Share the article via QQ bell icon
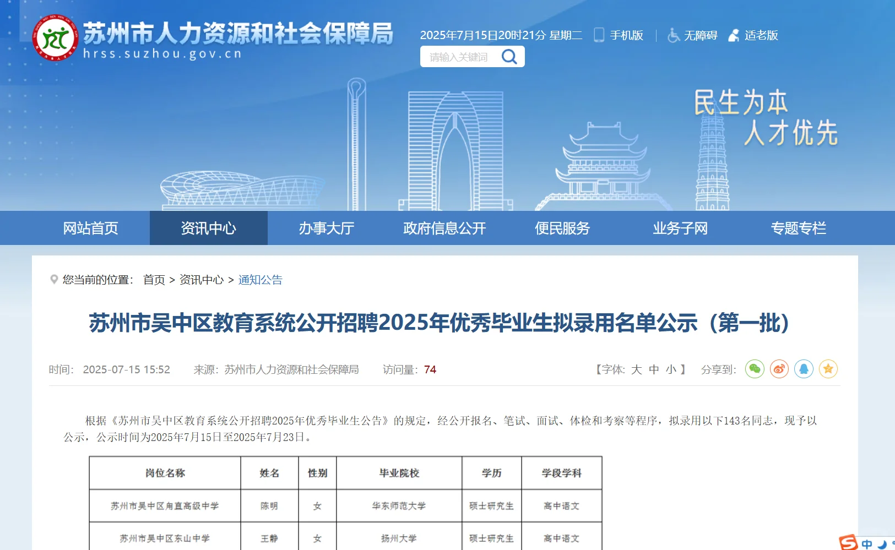Screen dimensions: 895x550 [x=804, y=369]
